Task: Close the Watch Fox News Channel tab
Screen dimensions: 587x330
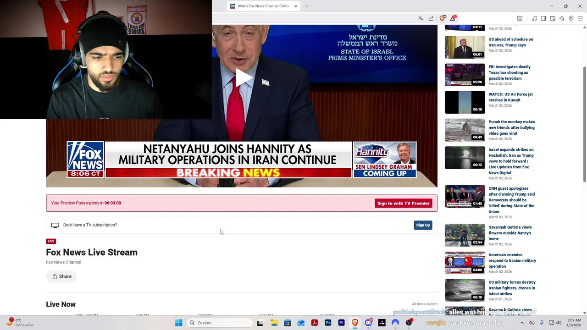Action: pyautogui.click(x=295, y=6)
